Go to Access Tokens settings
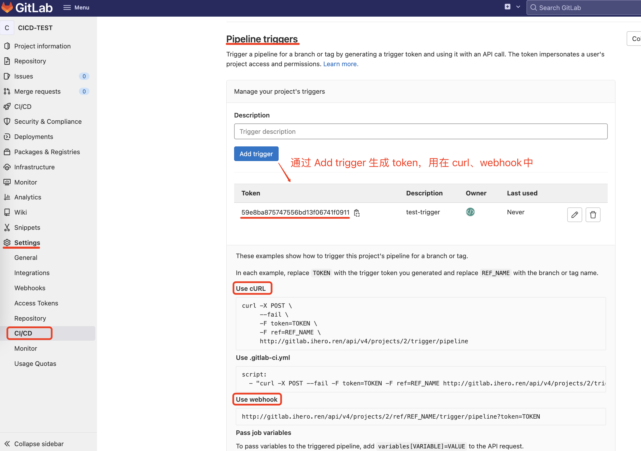641x451 pixels. point(36,303)
